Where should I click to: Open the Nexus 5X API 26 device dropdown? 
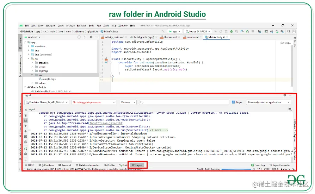tap(198, 31)
